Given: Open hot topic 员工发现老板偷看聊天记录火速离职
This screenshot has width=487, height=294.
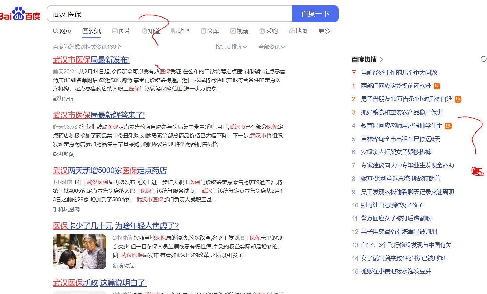Looking at the screenshot, I should pos(408,192).
